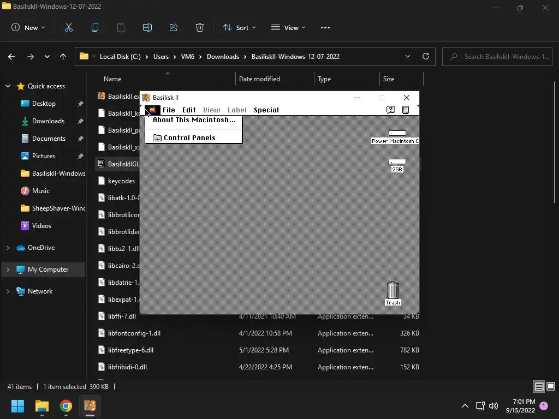
Task: Click the Explorer search box
Action: coord(497,57)
